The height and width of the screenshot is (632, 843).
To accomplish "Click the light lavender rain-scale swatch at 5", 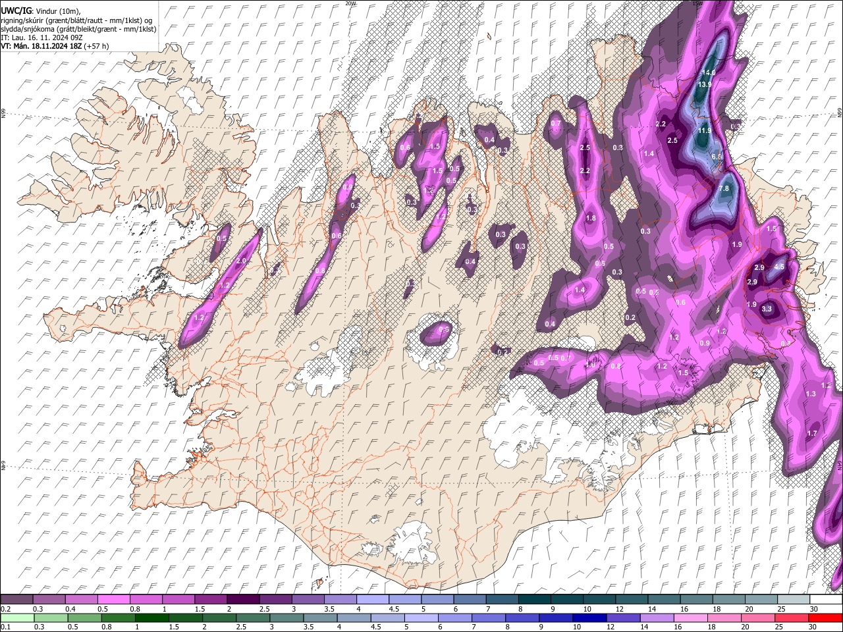I will pos(421,618).
